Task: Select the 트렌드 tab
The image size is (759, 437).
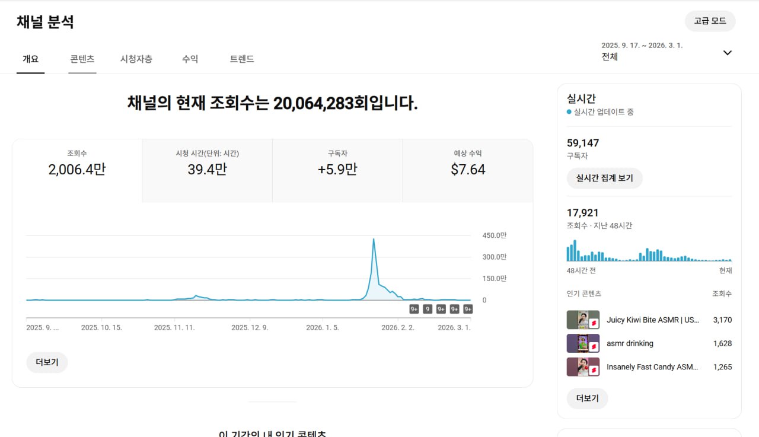Action: point(242,59)
